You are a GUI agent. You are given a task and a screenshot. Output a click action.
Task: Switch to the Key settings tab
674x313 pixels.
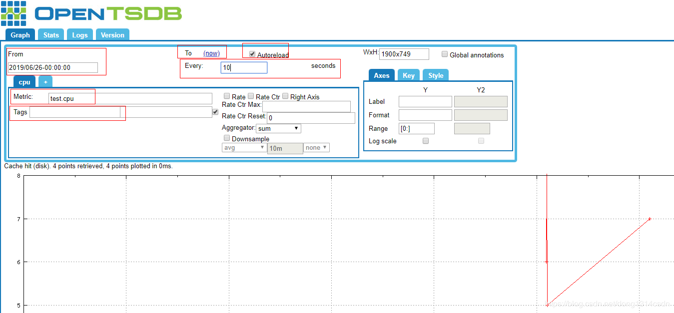pos(409,75)
